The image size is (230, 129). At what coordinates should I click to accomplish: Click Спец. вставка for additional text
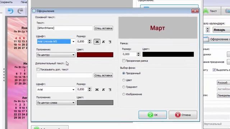coord(103,75)
